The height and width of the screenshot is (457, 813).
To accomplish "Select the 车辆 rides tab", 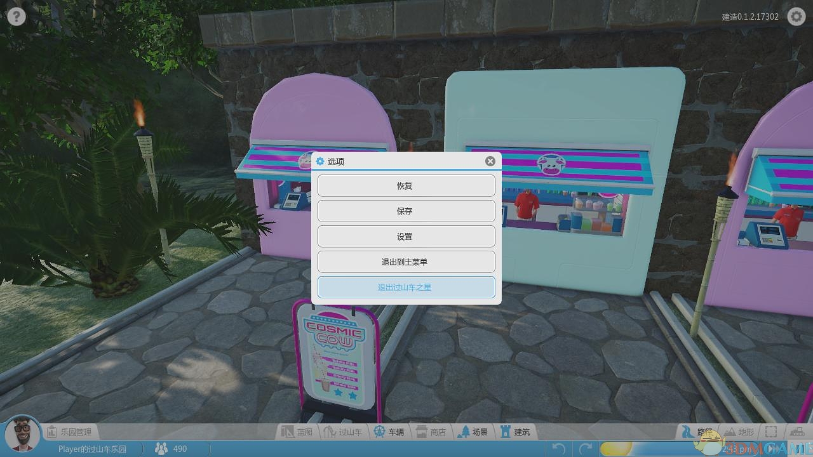I will click(389, 432).
